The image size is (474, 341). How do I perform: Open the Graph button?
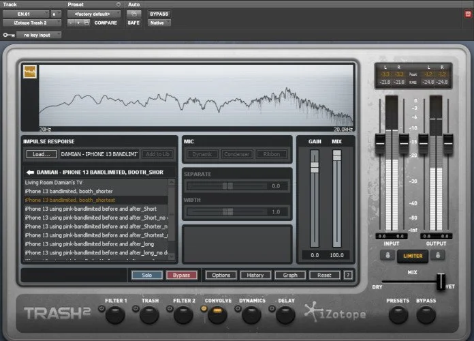(x=290, y=275)
